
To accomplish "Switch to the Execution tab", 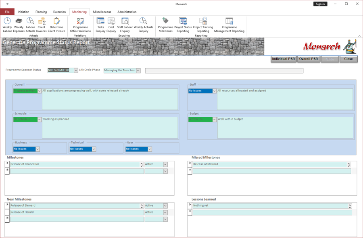I will (60, 12).
